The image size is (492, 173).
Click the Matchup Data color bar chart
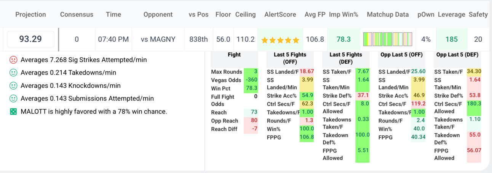pos(388,39)
